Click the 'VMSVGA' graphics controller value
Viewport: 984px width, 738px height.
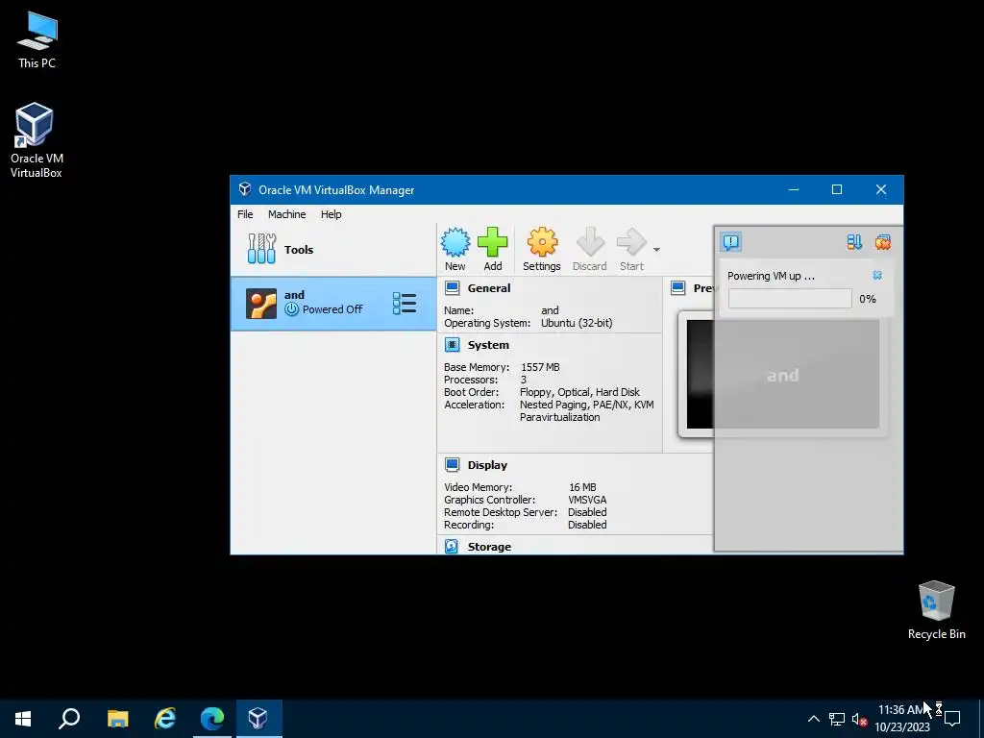pyautogui.click(x=587, y=500)
